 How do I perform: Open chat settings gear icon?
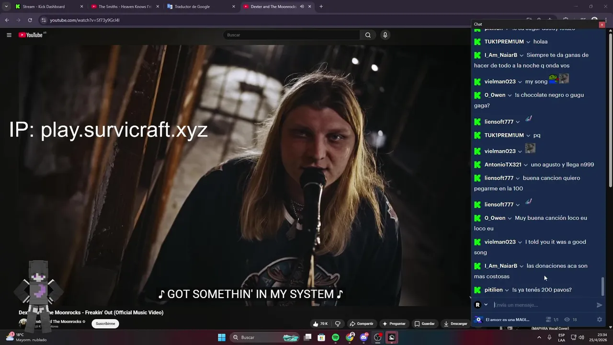(x=599, y=320)
